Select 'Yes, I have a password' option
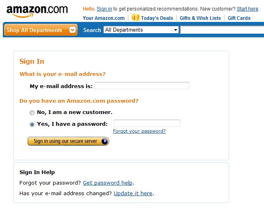 pyautogui.click(x=32, y=125)
